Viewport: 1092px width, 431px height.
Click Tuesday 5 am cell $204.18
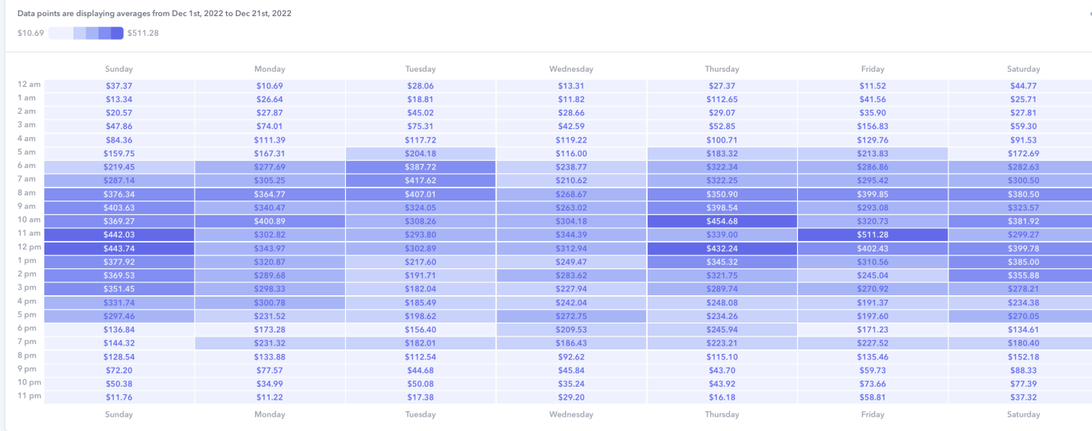pyautogui.click(x=421, y=154)
